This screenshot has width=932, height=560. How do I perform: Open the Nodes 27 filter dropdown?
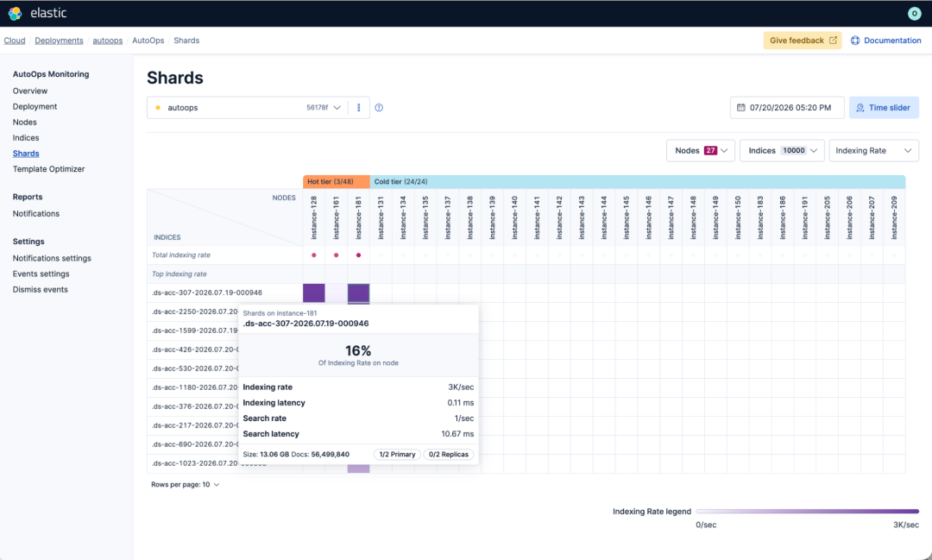coord(701,150)
